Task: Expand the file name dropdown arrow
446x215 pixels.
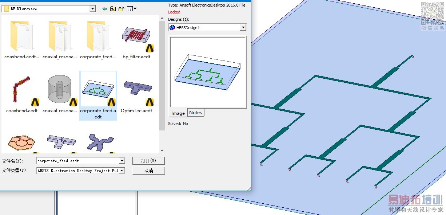Action: [122, 161]
